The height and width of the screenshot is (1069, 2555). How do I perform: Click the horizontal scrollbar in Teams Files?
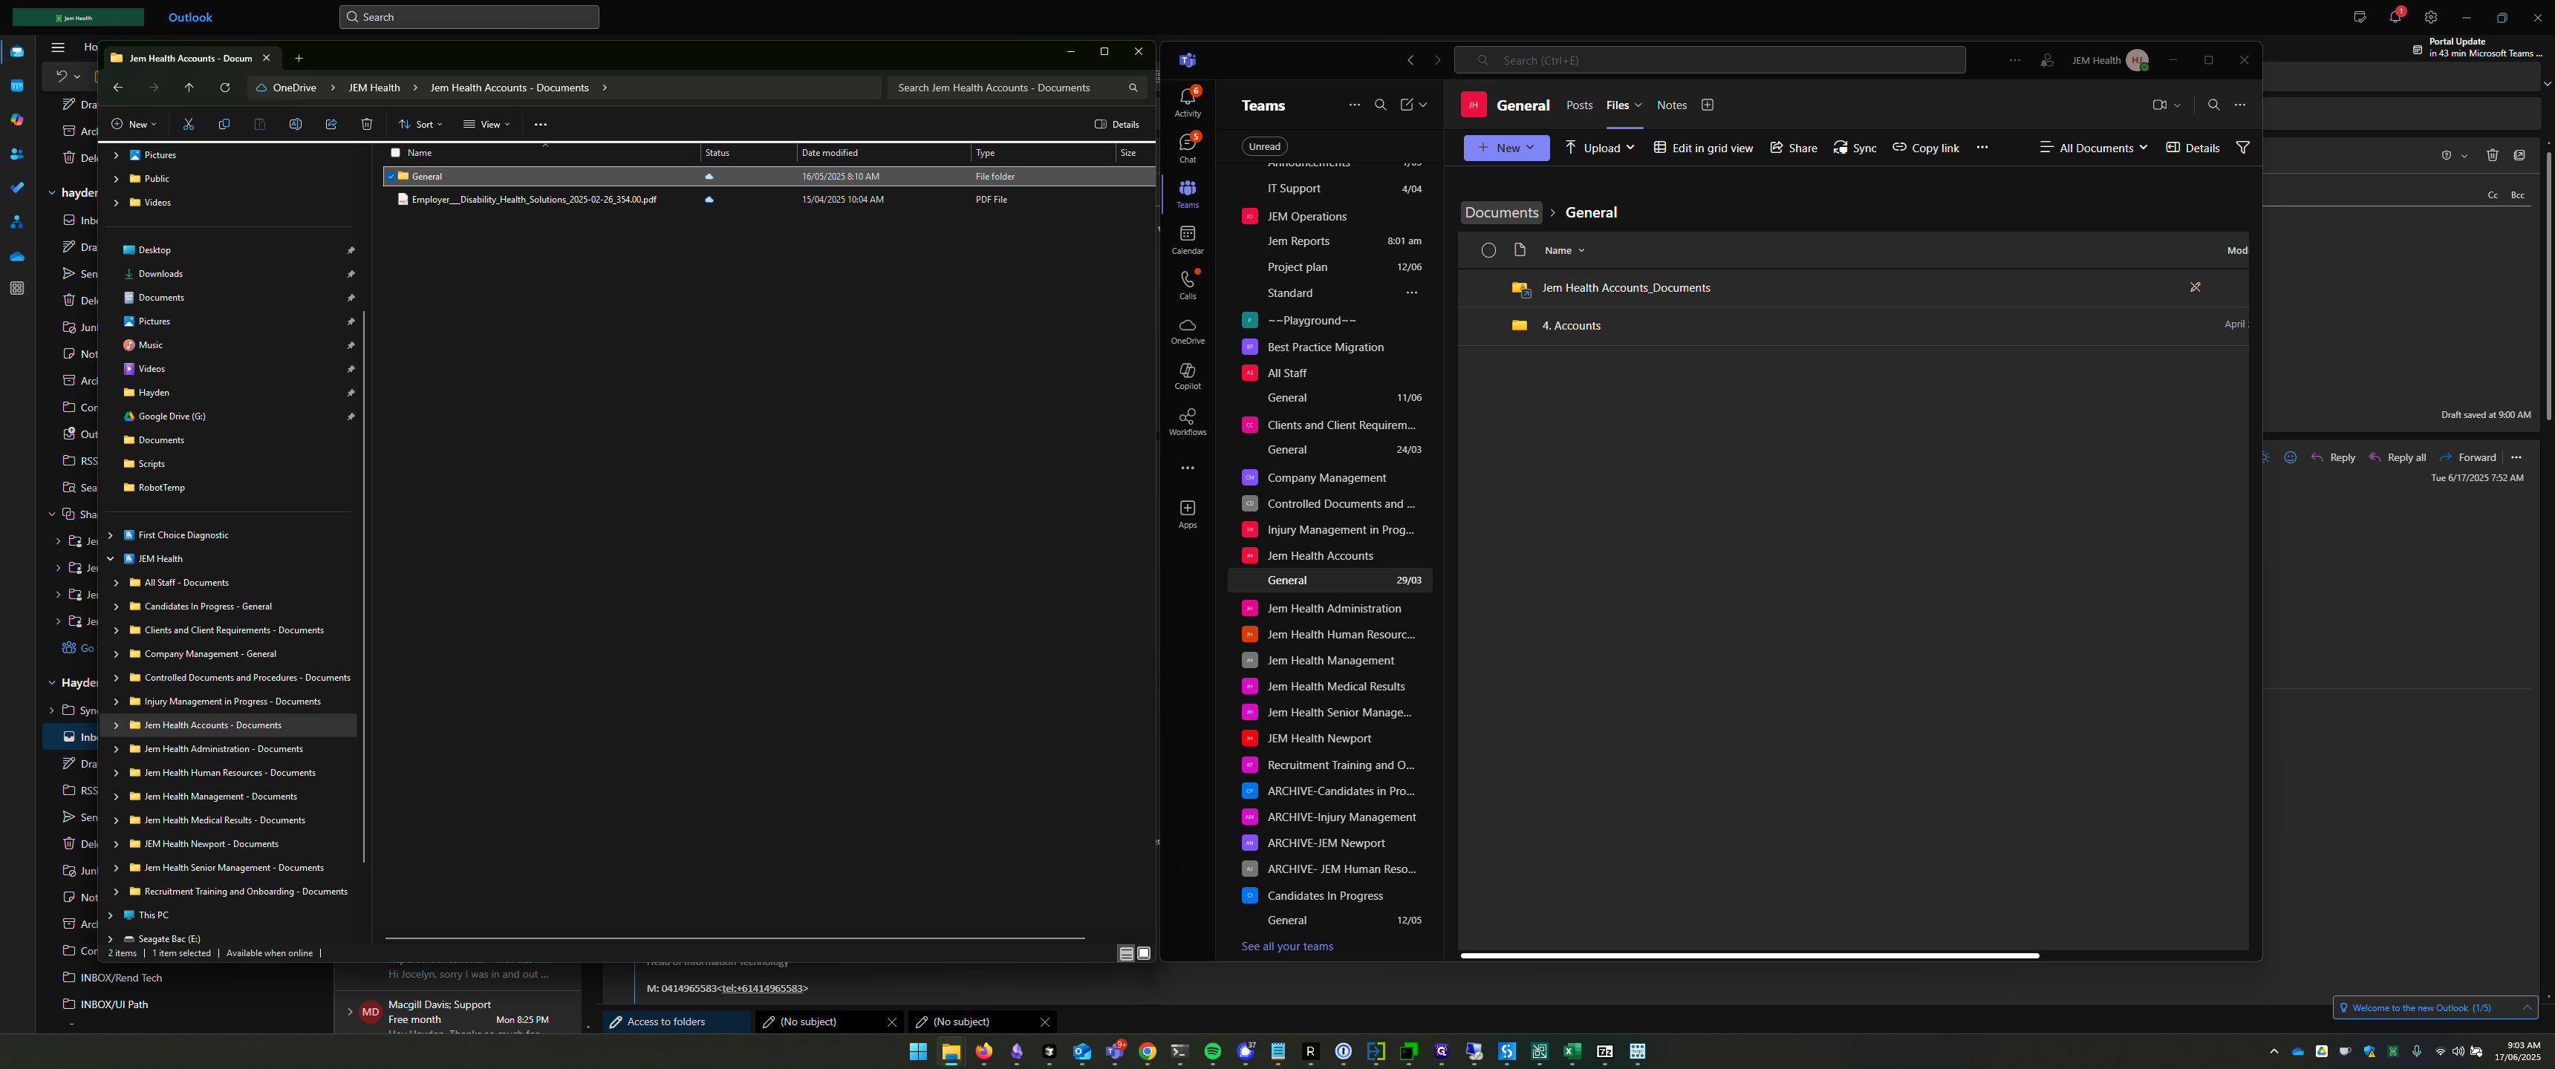tap(1750, 955)
